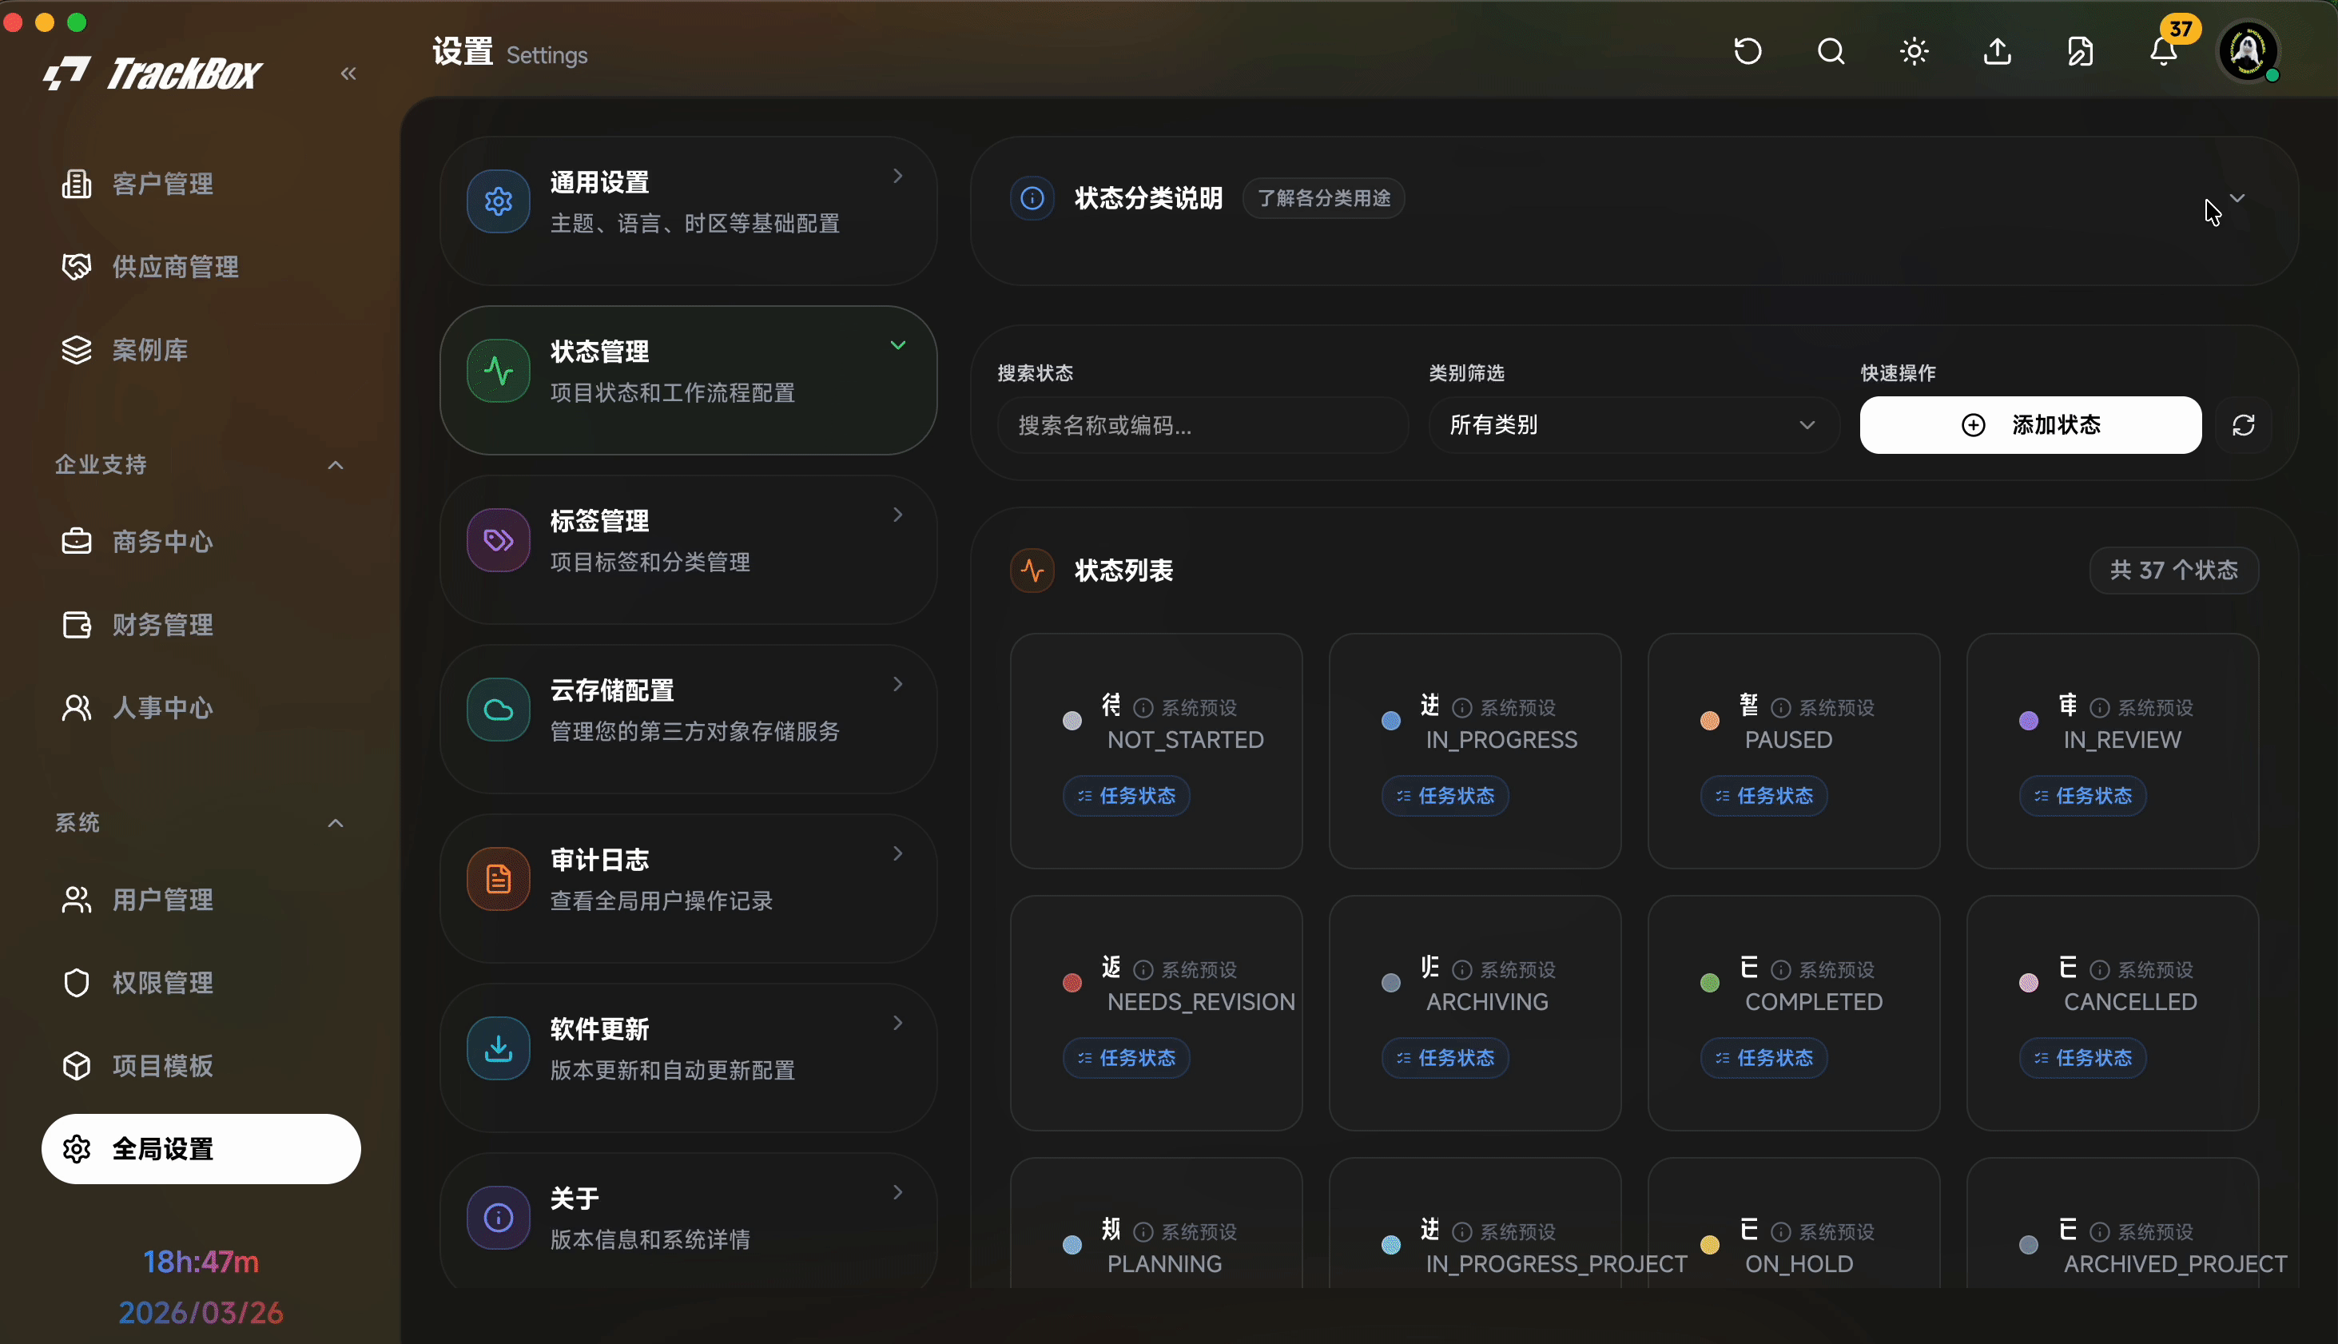Click the info icon next to 状态分类说明

click(1032, 197)
